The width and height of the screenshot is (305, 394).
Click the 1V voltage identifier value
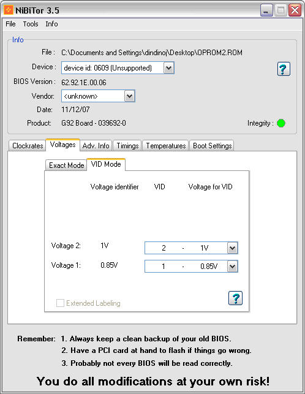105,246
